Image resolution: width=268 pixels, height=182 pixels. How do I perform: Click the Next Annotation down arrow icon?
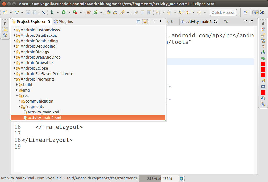pos(158,12)
